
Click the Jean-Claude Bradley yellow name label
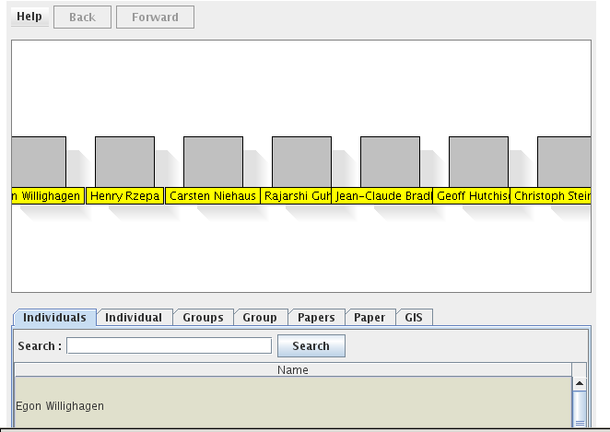point(382,196)
